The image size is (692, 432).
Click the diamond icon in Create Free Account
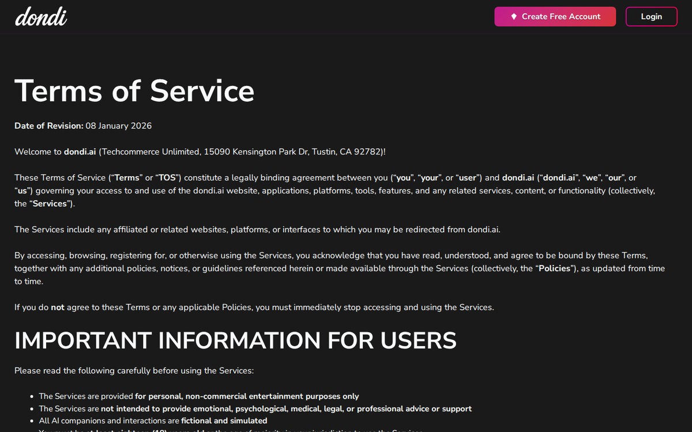[x=514, y=17]
